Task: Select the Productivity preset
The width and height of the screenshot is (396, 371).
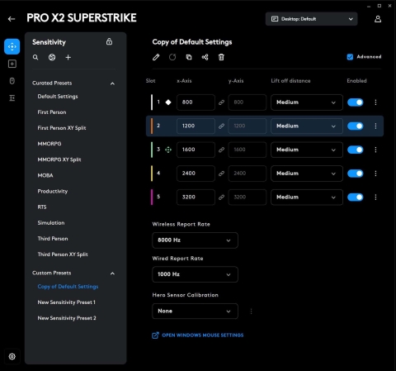Action: (53, 191)
